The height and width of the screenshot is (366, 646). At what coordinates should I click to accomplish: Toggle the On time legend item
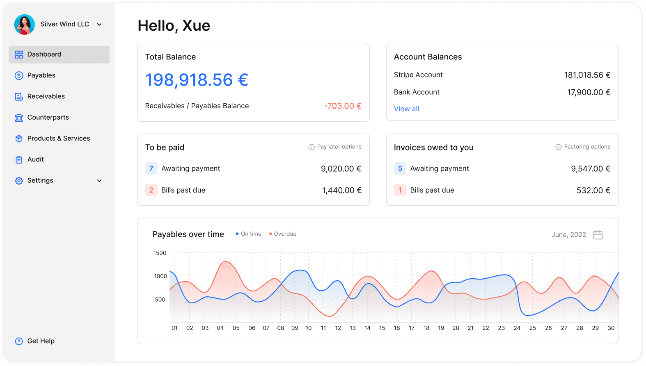[248, 234]
